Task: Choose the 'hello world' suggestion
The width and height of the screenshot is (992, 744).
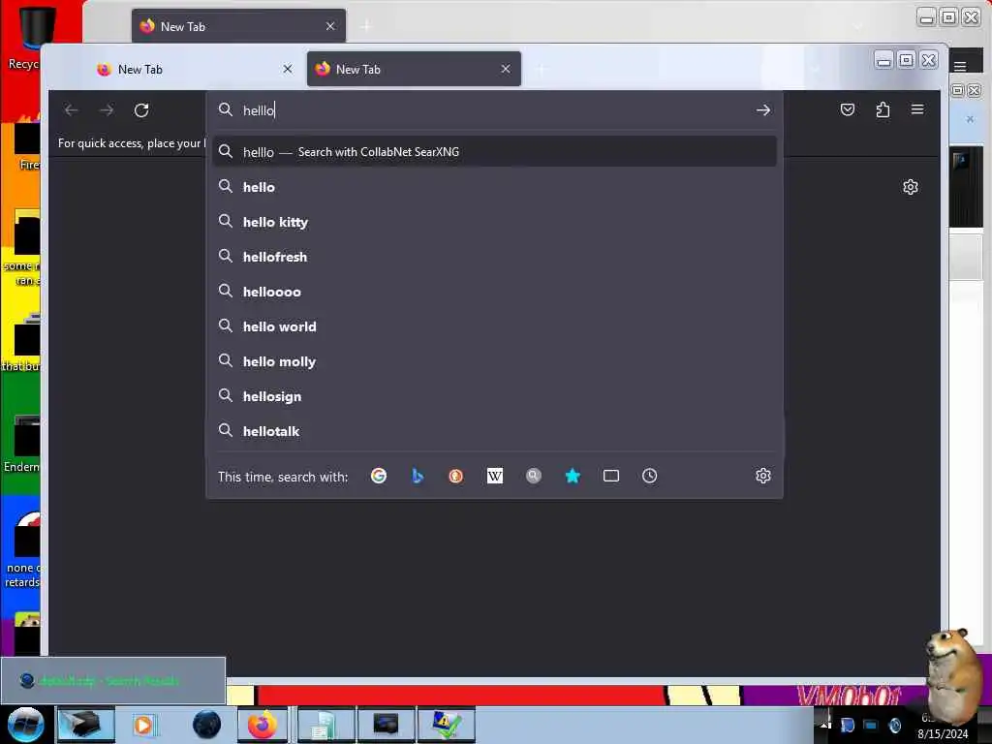Action: (495, 326)
